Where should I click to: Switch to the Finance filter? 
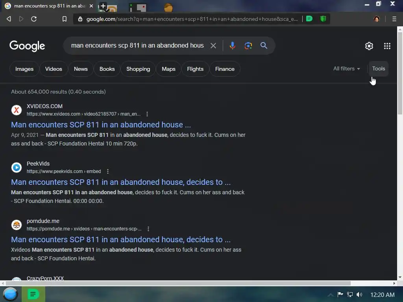pos(225,69)
